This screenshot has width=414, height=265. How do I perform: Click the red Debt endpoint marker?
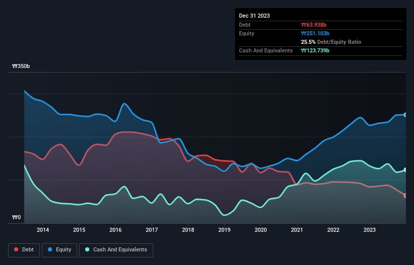click(x=405, y=195)
